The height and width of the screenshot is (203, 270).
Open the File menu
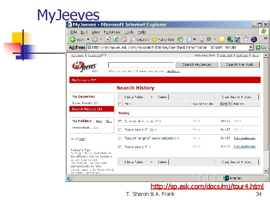(x=74, y=32)
